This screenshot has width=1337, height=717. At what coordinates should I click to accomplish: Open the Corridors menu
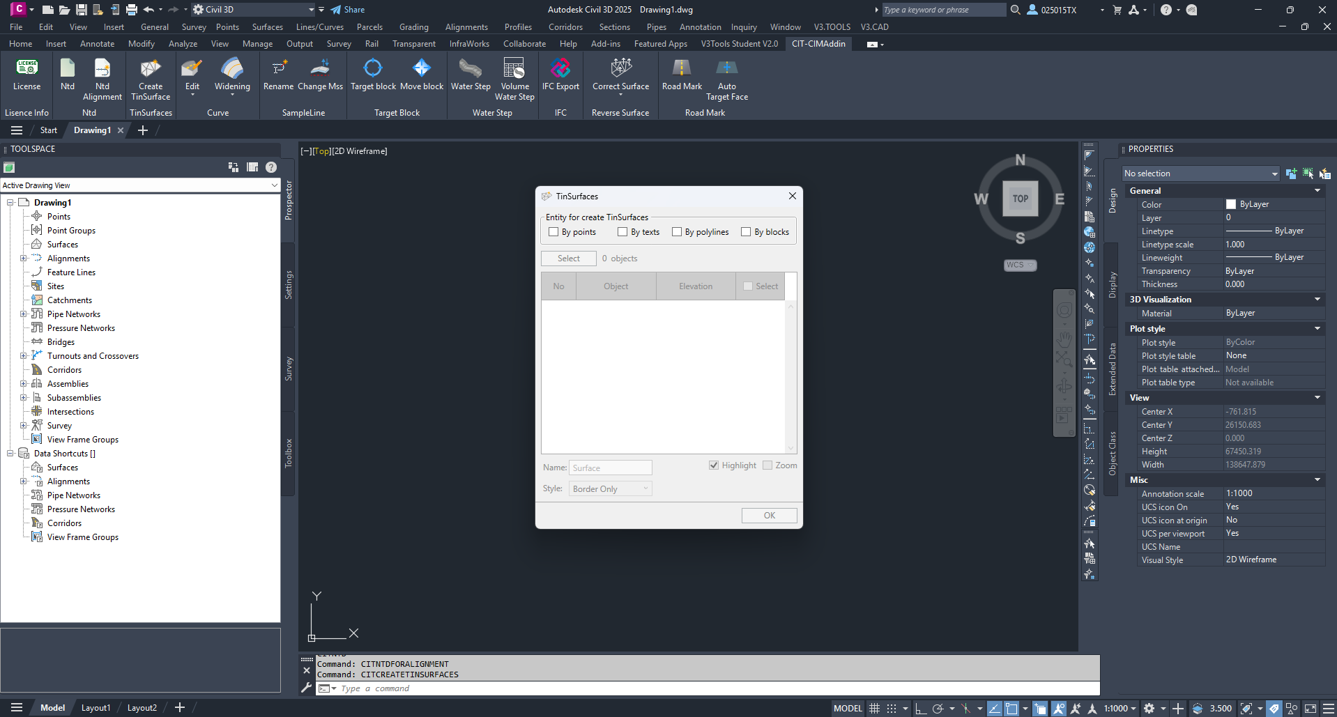coord(565,27)
